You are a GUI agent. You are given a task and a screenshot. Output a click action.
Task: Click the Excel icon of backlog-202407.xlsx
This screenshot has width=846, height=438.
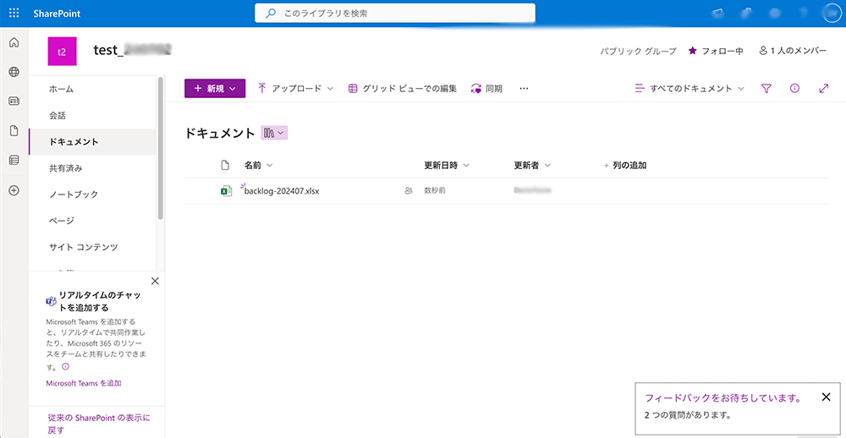pyautogui.click(x=226, y=191)
